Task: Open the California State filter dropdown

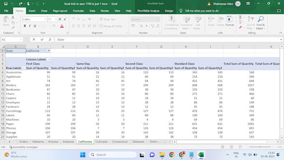Action: pyautogui.click(x=48, y=51)
